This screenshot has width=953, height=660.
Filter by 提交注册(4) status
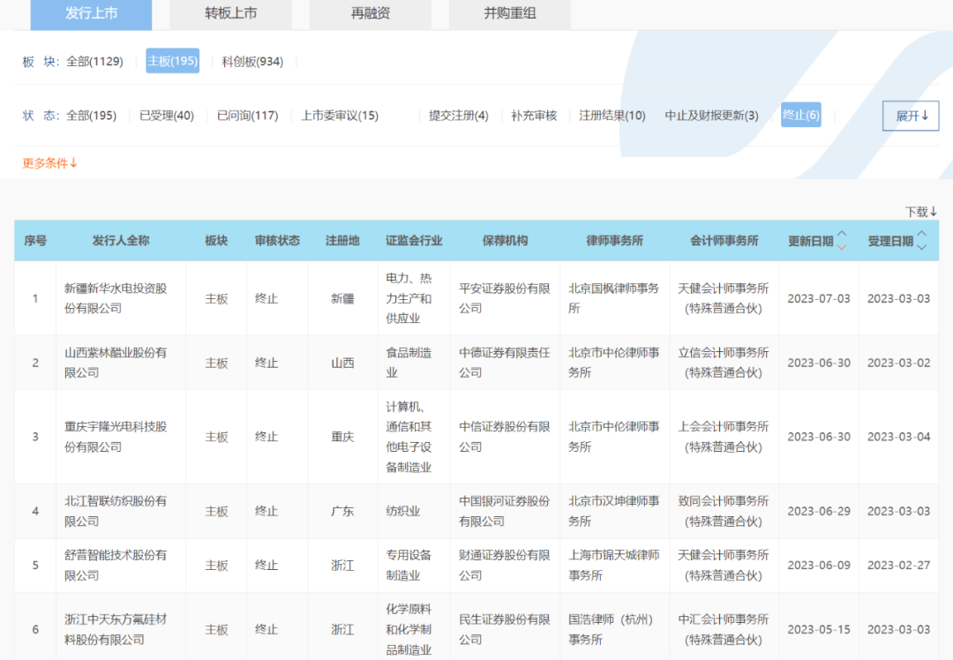point(459,115)
